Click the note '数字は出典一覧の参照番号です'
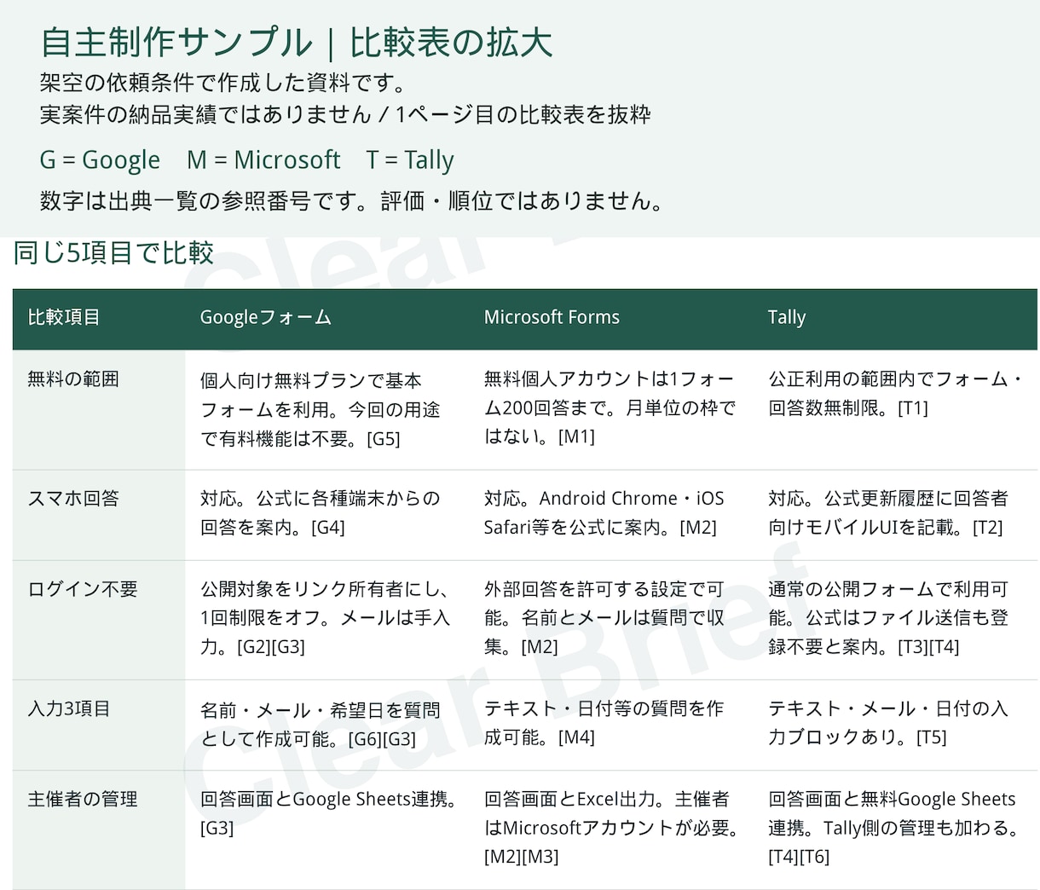 (352, 201)
